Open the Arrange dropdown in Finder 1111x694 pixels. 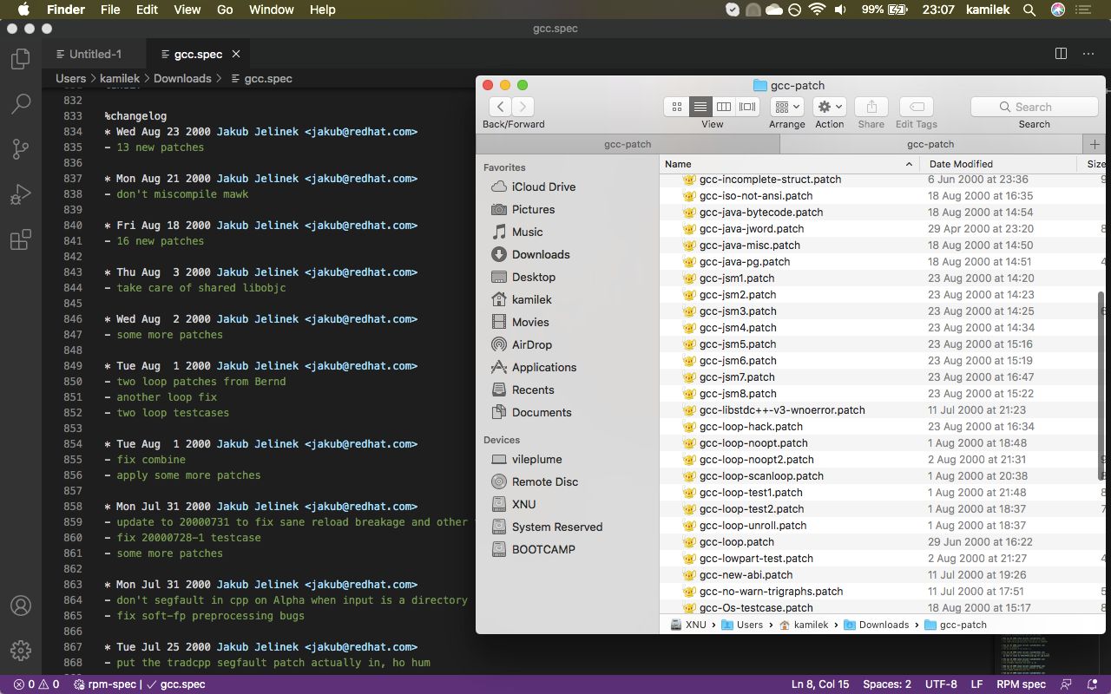pyautogui.click(x=786, y=107)
